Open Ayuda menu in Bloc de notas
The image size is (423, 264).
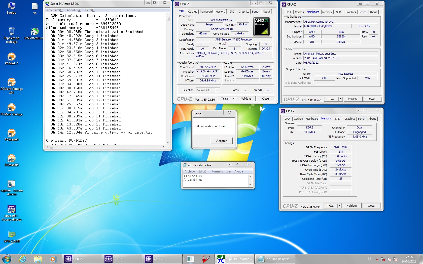239,171
